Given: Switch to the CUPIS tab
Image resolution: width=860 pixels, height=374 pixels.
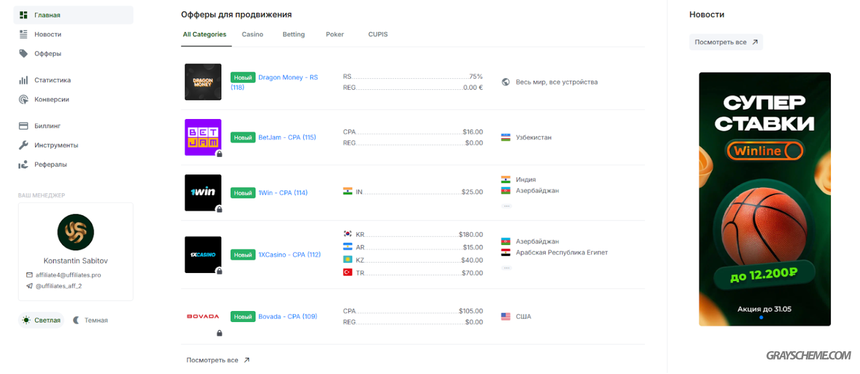Looking at the screenshot, I should (378, 34).
